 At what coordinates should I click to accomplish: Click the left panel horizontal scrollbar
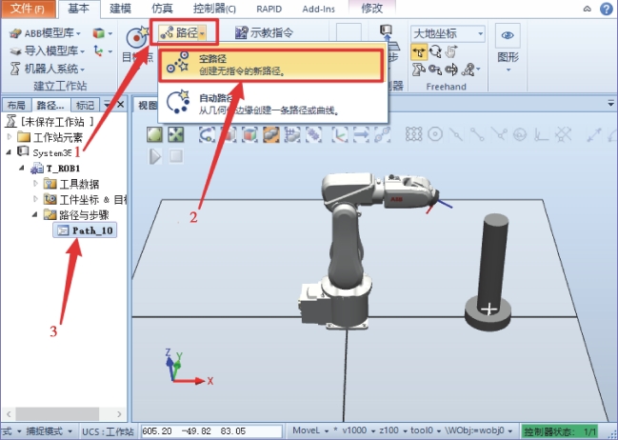tap(57, 414)
